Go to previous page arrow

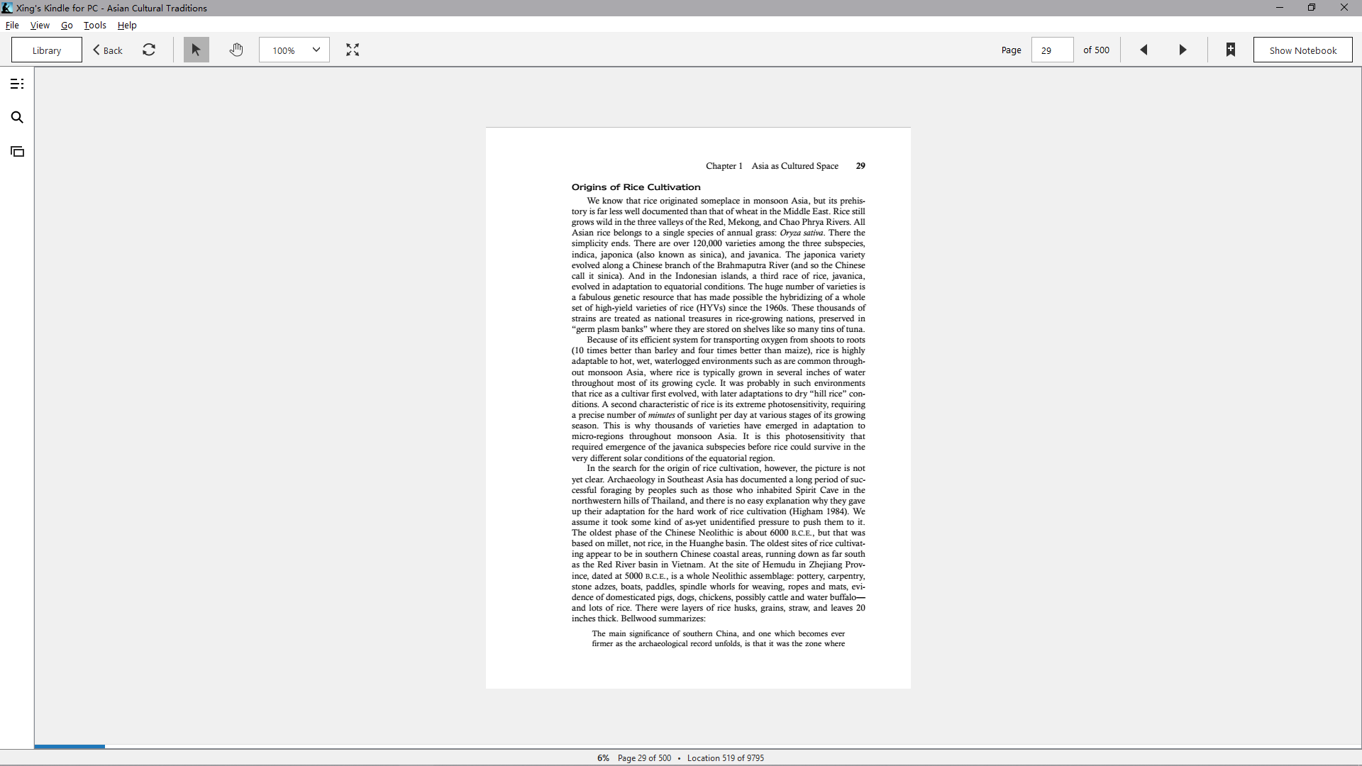tap(1144, 50)
